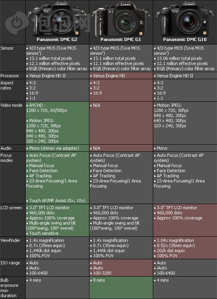The width and height of the screenshot is (217, 299).
Task: Click the Aspect ratios row label
Action: pos(7,85)
